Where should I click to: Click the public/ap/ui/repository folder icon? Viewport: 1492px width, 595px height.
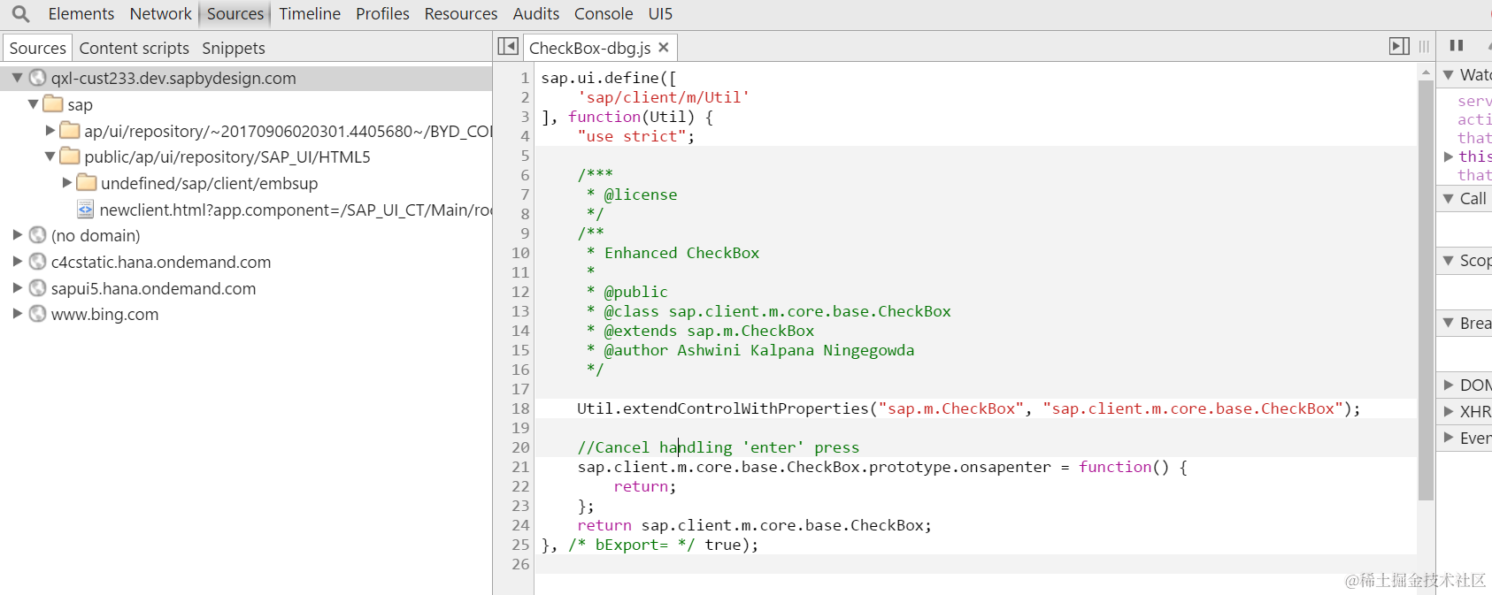tap(70, 156)
